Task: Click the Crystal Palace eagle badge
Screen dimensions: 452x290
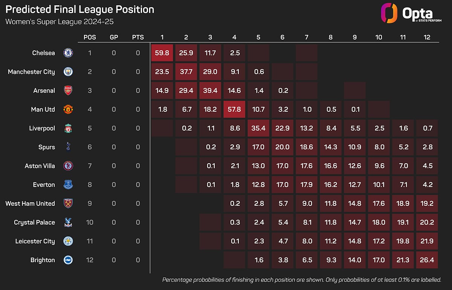Action: [x=68, y=222]
